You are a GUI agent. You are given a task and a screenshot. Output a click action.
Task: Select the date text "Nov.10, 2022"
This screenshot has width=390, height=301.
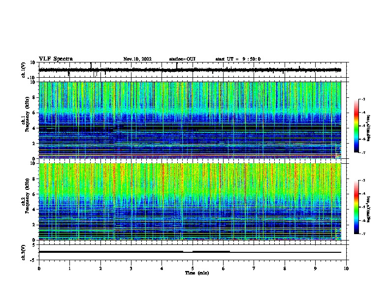[137, 59]
